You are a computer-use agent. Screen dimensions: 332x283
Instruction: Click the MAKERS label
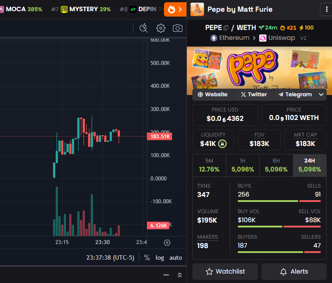click(x=208, y=237)
